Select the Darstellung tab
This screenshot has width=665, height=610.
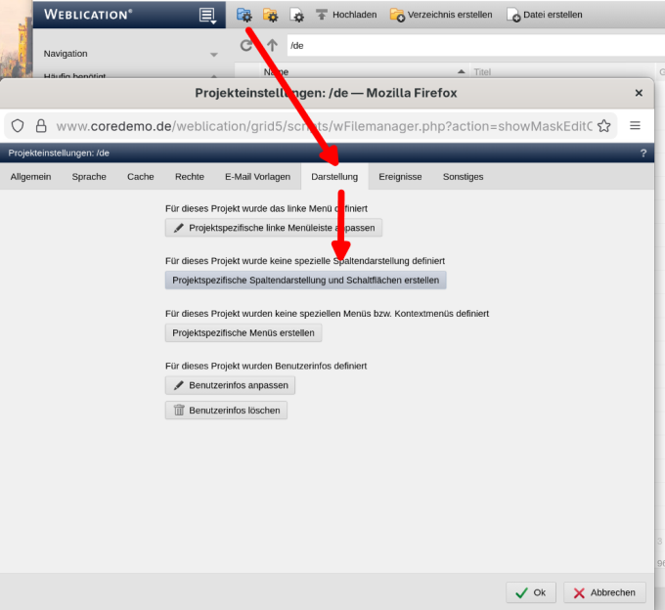[x=334, y=177]
